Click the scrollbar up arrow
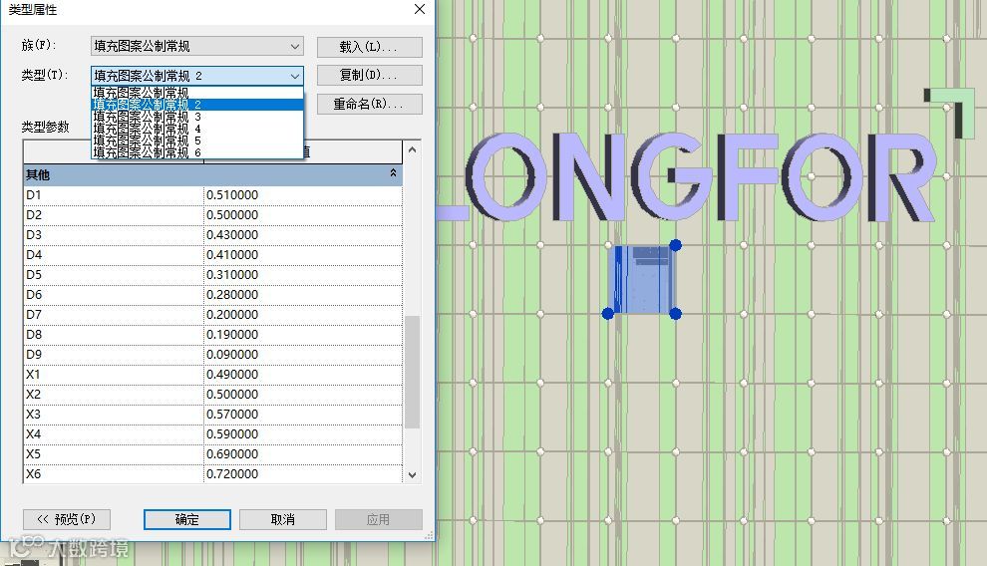 coord(413,149)
